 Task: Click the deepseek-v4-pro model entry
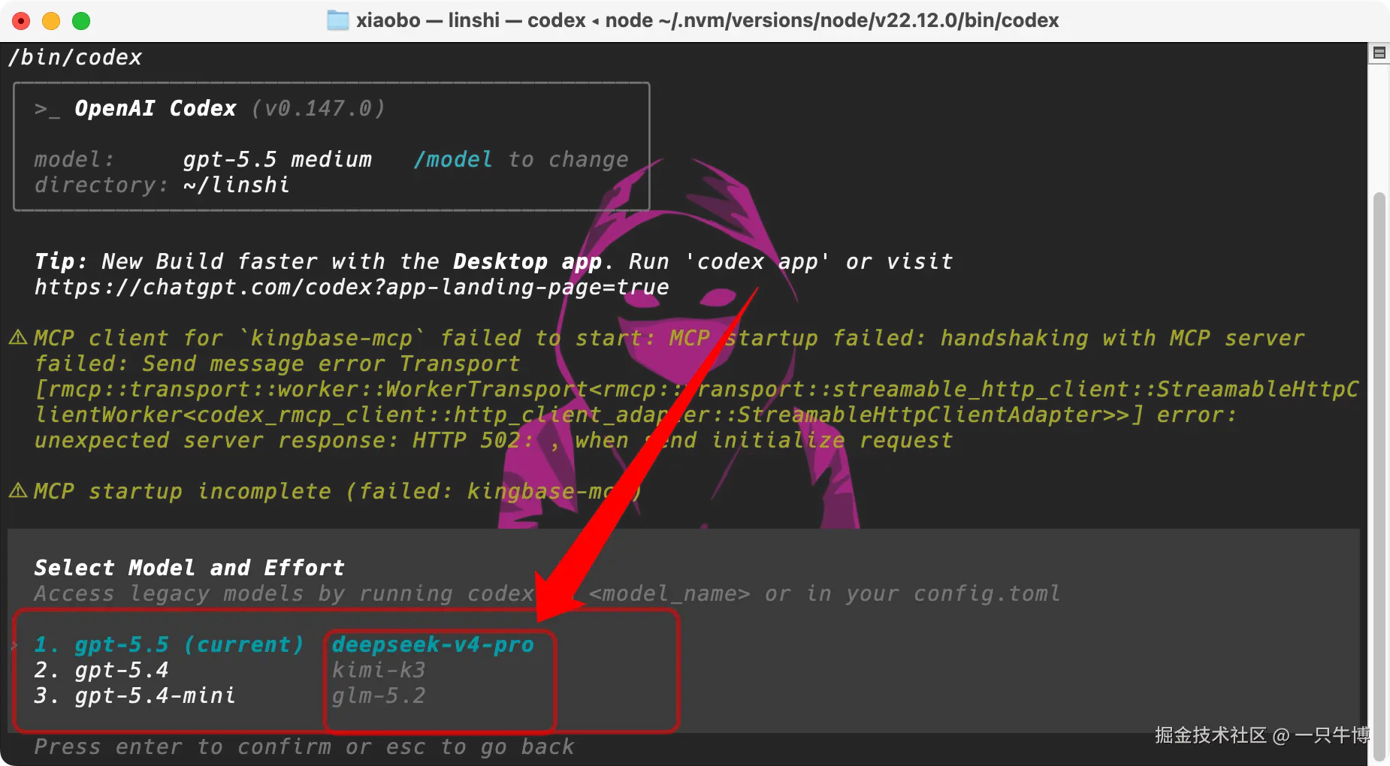point(433,644)
